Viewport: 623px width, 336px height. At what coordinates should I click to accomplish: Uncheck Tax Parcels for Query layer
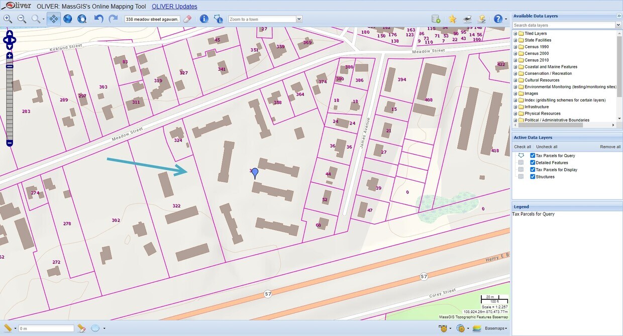[x=533, y=156]
